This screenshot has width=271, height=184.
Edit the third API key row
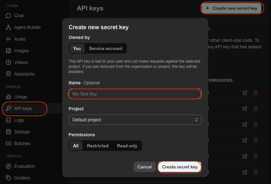coord(245,125)
